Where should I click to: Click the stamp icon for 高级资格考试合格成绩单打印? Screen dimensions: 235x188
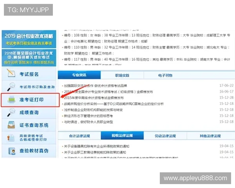(x=11, y=138)
